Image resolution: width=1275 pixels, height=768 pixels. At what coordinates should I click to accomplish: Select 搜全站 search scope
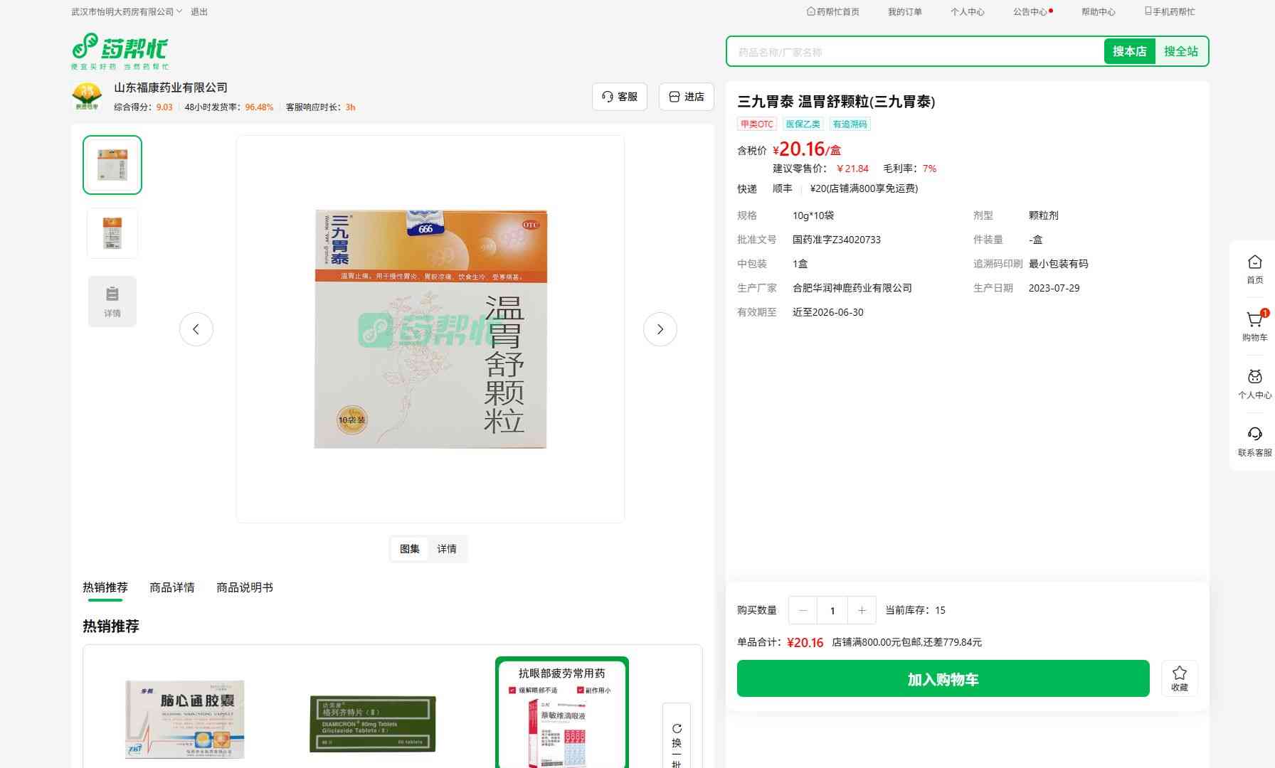click(x=1180, y=51)
